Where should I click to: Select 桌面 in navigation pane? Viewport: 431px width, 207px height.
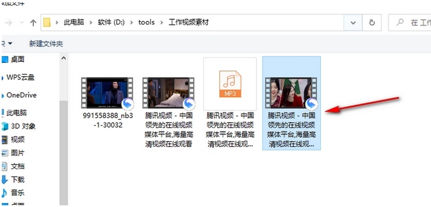coord(18,59)
